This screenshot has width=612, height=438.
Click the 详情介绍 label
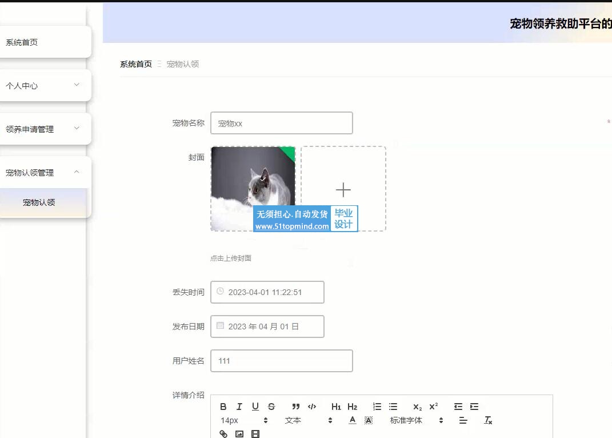(188, 396)
